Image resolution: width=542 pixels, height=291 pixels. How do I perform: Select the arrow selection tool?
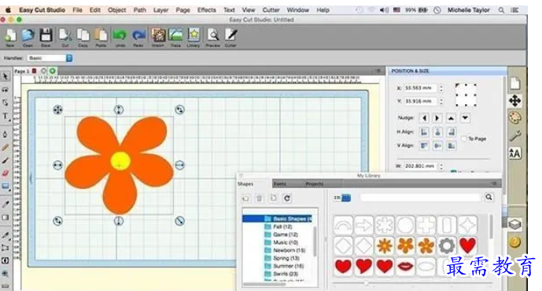click(x=6, y=76)
